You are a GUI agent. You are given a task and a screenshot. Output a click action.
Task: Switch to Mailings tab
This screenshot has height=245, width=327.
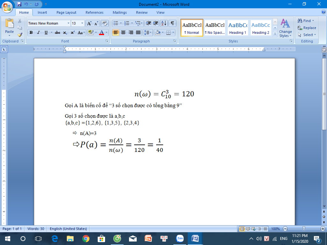120,12
